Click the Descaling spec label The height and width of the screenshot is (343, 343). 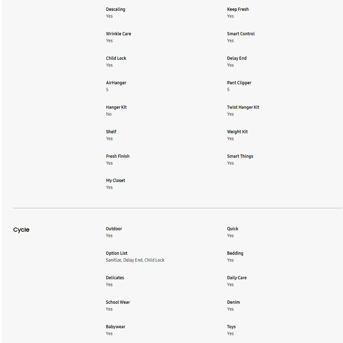(x=116, y=9)
